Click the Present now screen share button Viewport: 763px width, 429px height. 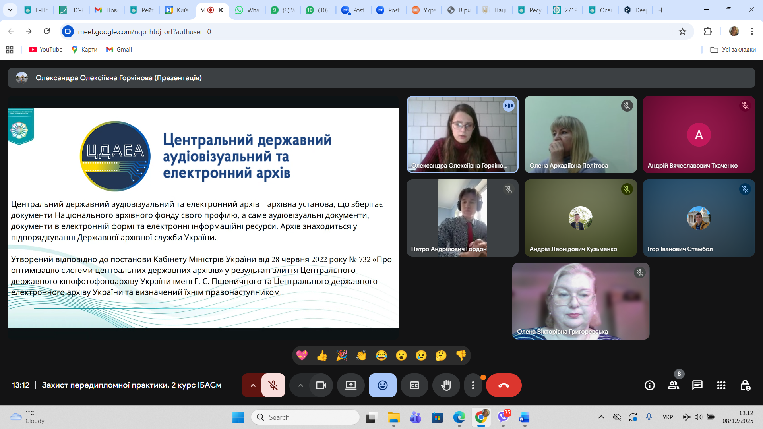pos(351,385)
